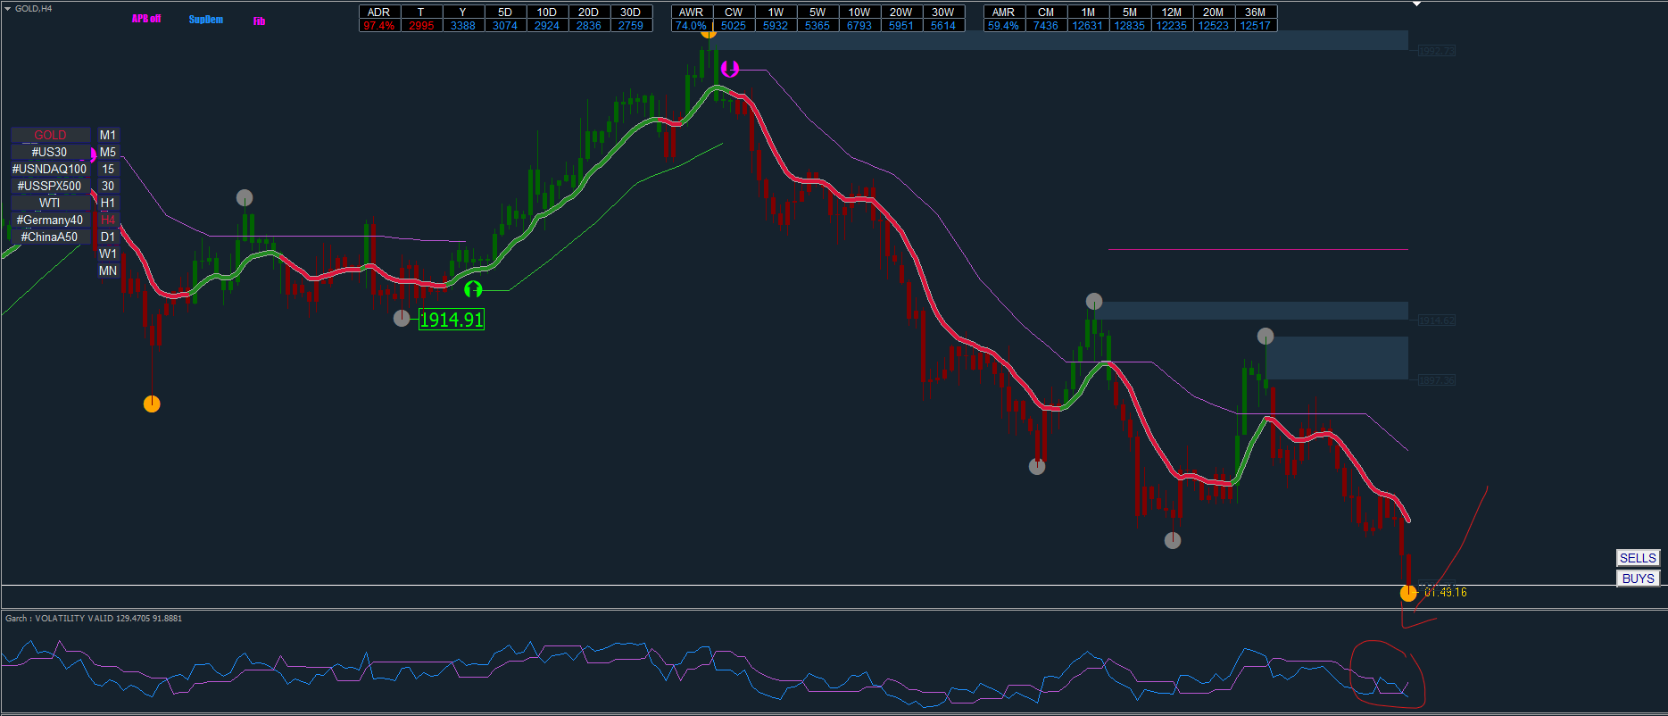The width and height of the screenshot is (1668, 716).
Task: Switch chart symbol to #US30
Action: 51,152
